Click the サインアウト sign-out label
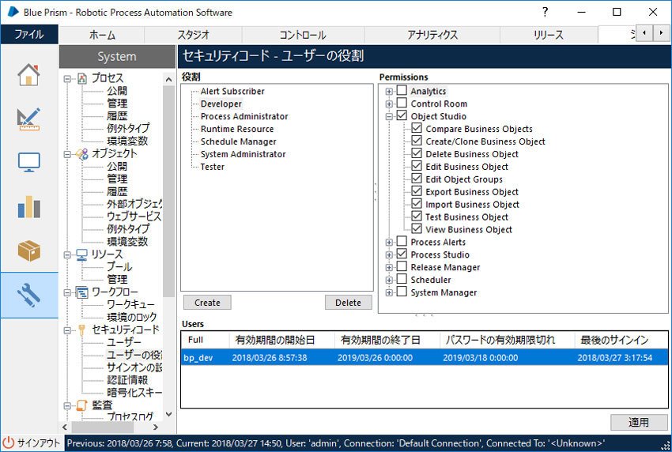Viewport: 672px width, 452px height. point(39,443)
